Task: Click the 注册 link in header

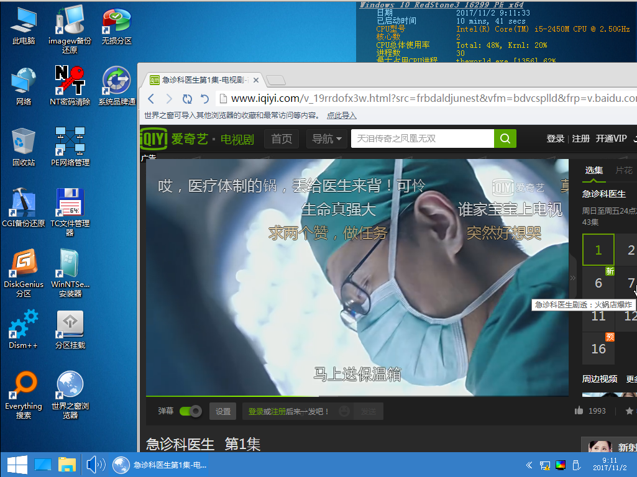Action: (580, 139)
